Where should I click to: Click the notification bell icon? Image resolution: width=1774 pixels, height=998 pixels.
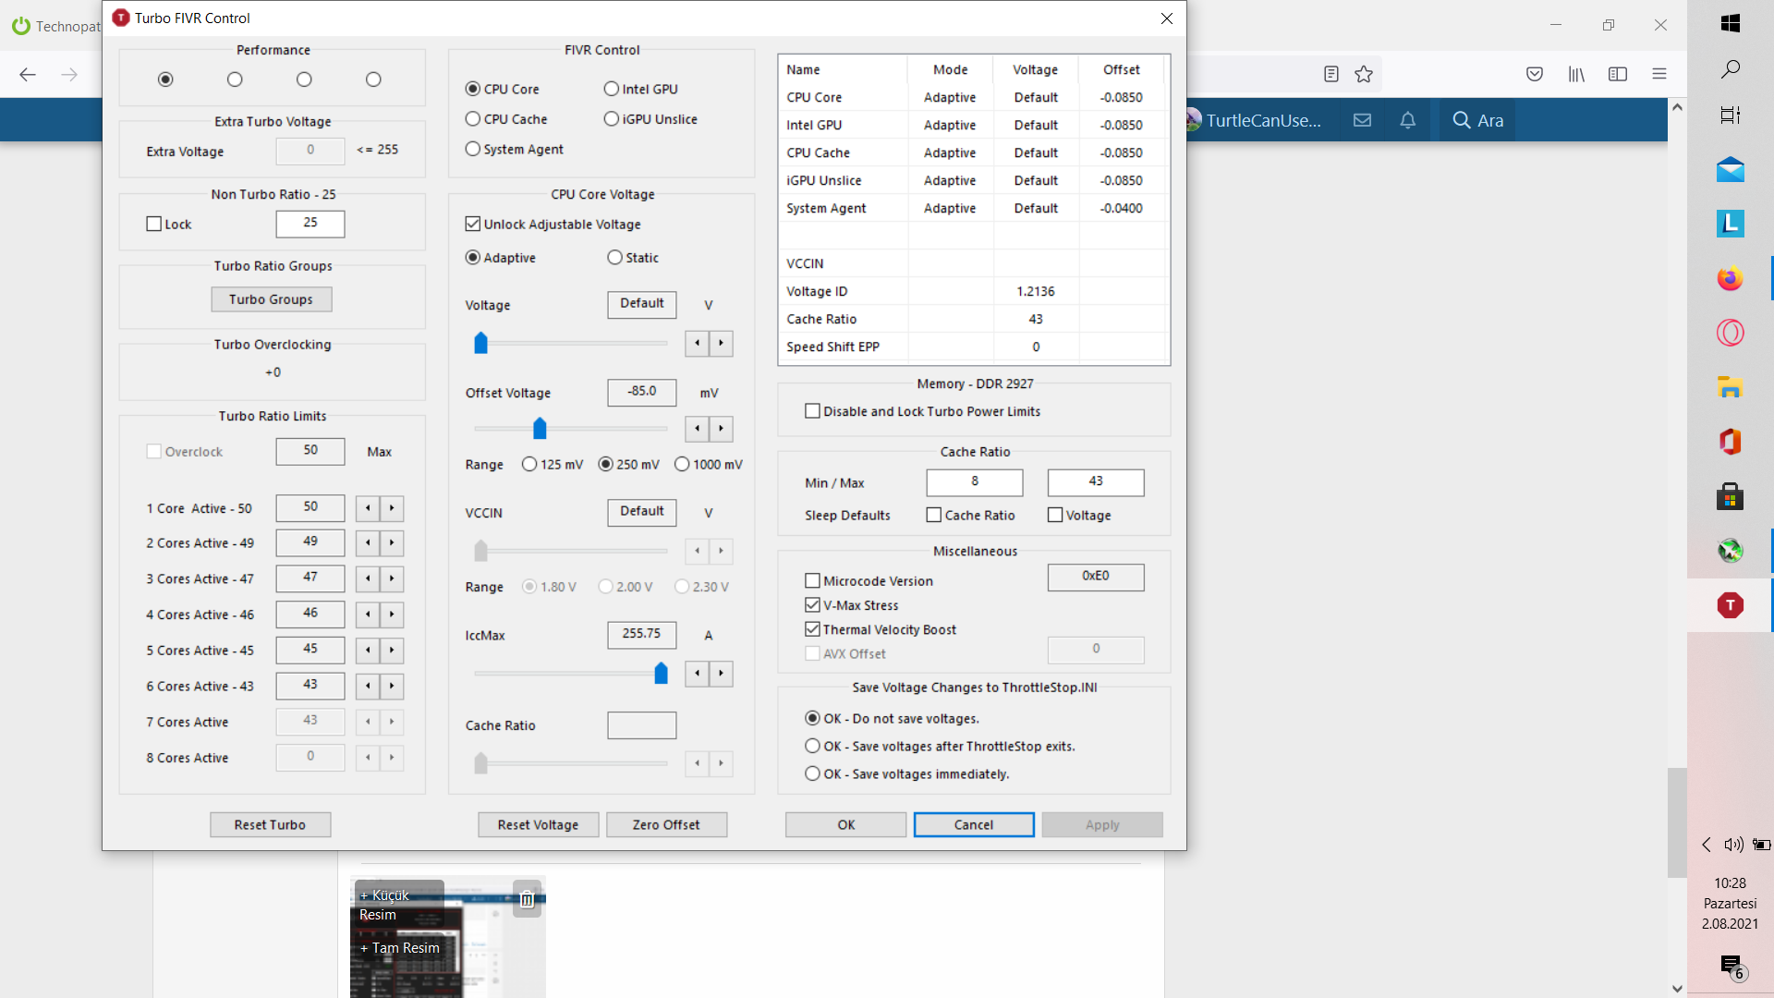pyautogui.click(x=1407, y=120)
